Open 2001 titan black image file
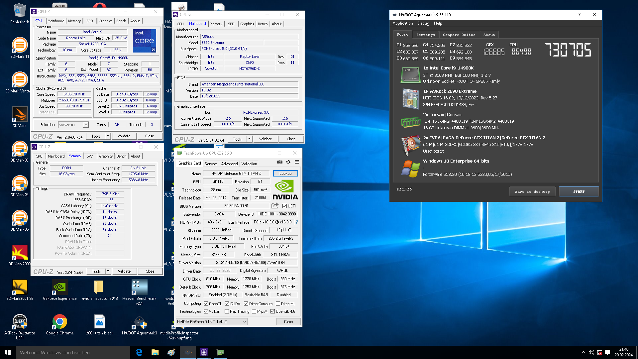 point(100,324)
